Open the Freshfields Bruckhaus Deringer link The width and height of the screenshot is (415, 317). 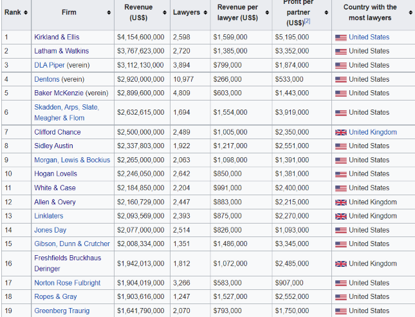[68, 263]
